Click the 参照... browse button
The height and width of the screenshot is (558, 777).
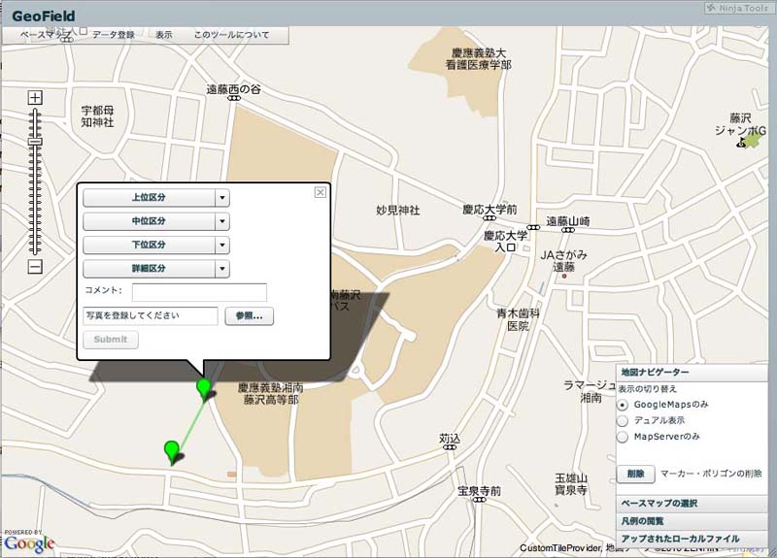click(250, 316)
